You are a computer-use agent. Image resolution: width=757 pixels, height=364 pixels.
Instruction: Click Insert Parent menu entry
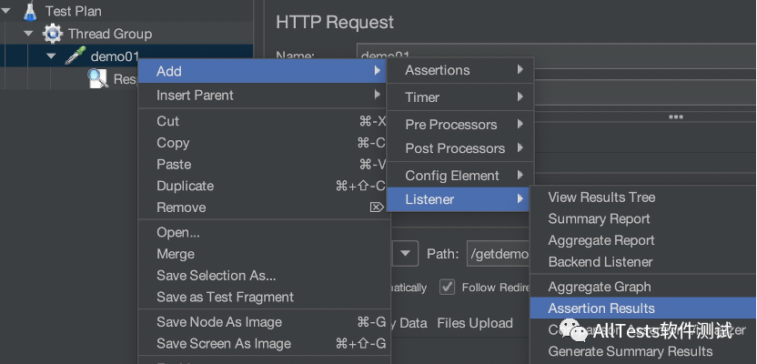pos(195,95)
